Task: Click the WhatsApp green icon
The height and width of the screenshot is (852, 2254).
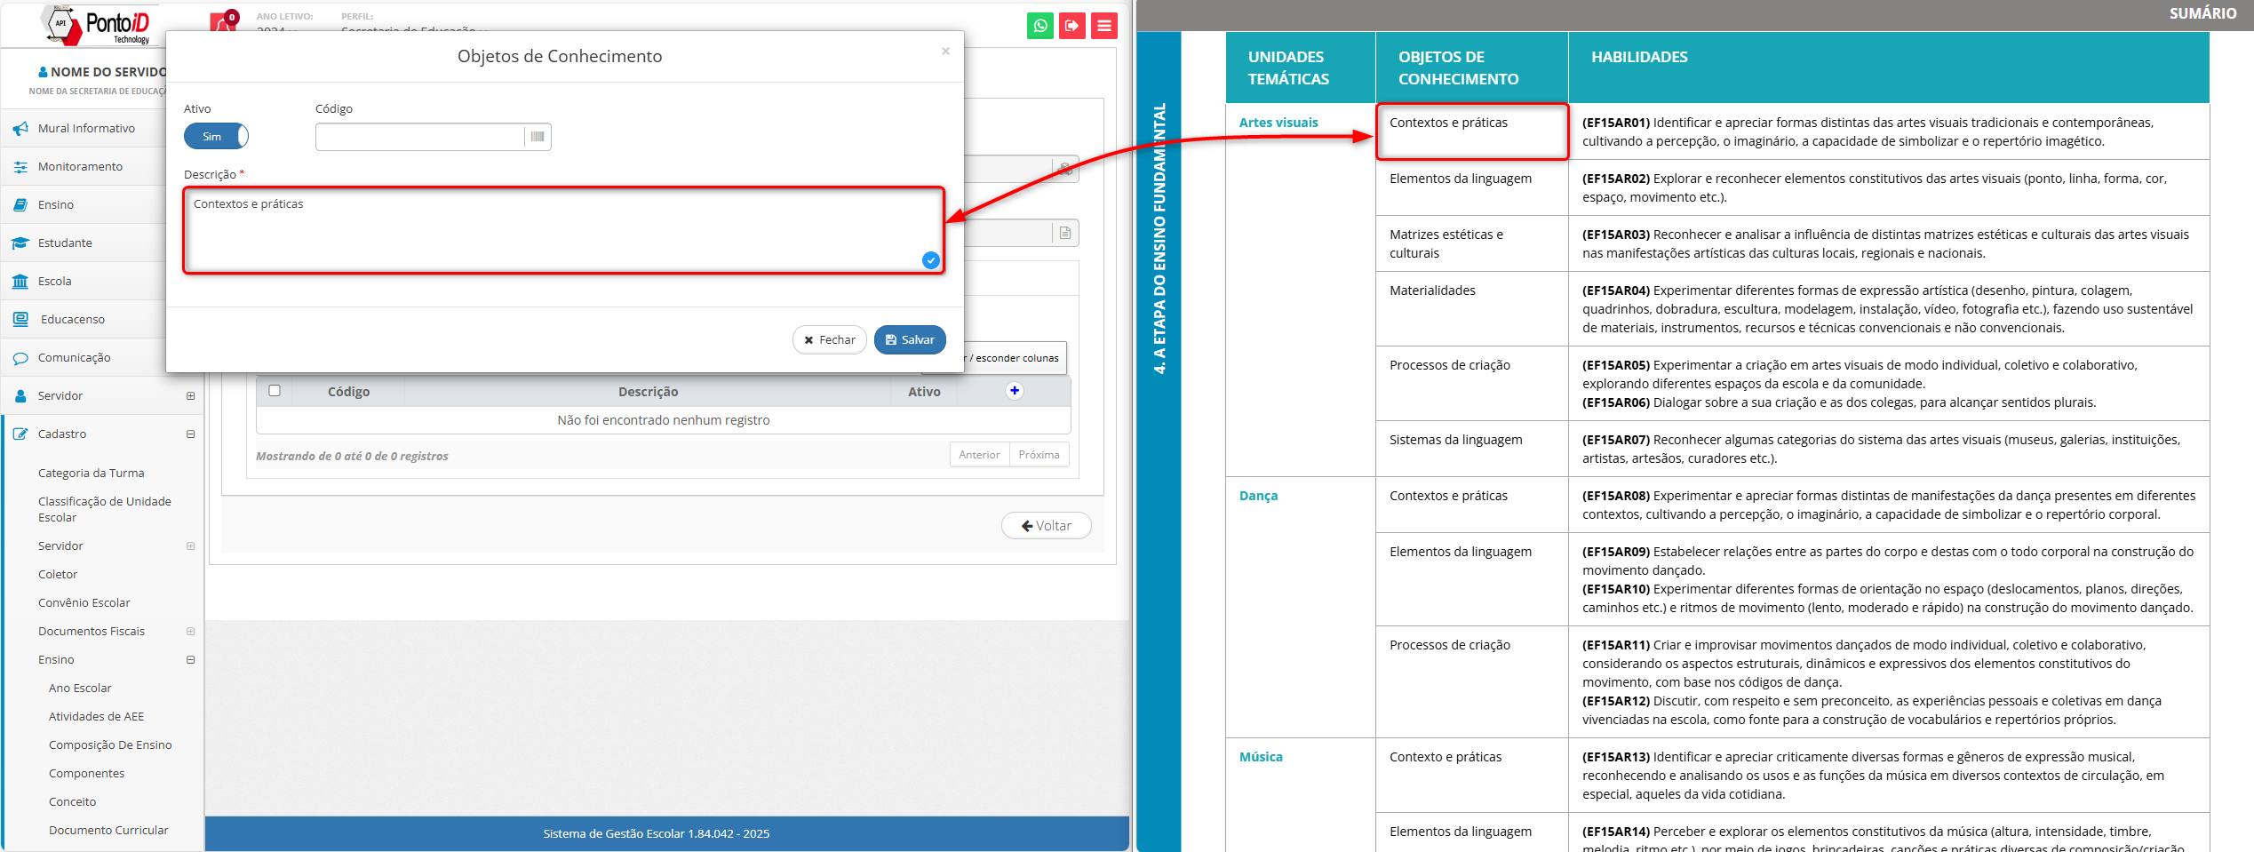Action: click(x=1039, y=26)
